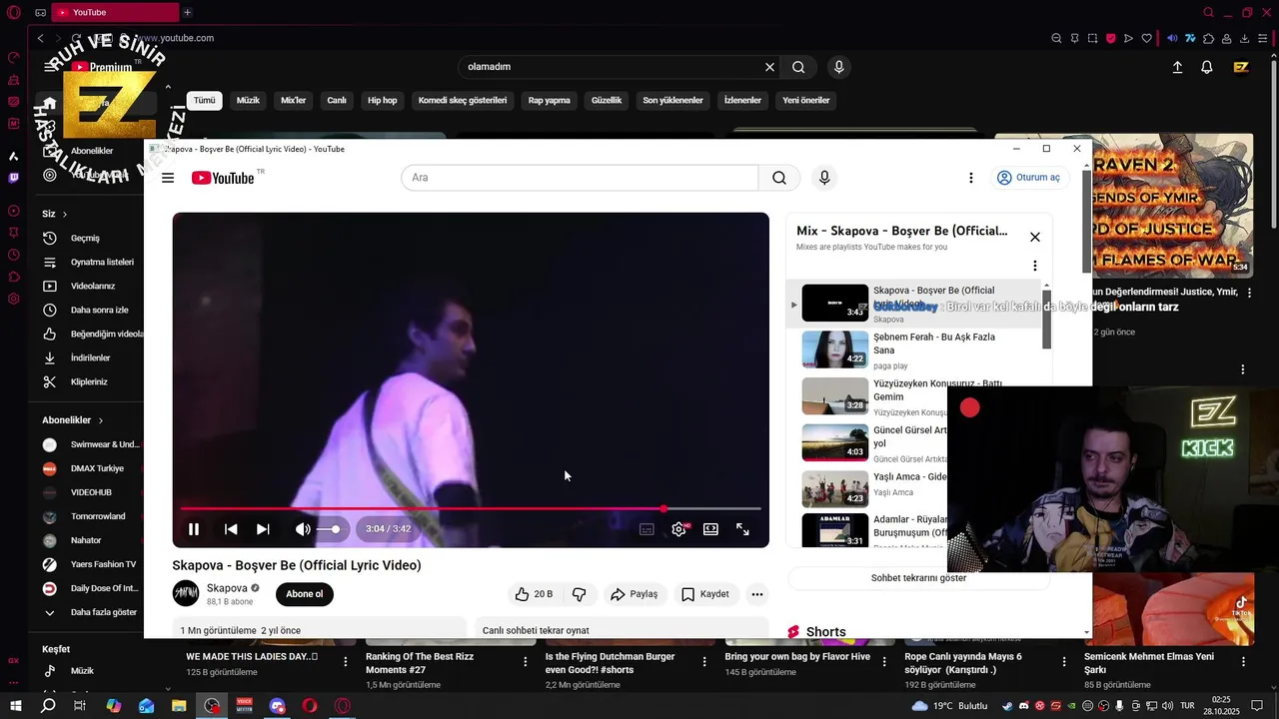Click the 'Oturum aç' sign-in button
The height and width of the screenshot is (719, 1279).
pos(1028,178)
